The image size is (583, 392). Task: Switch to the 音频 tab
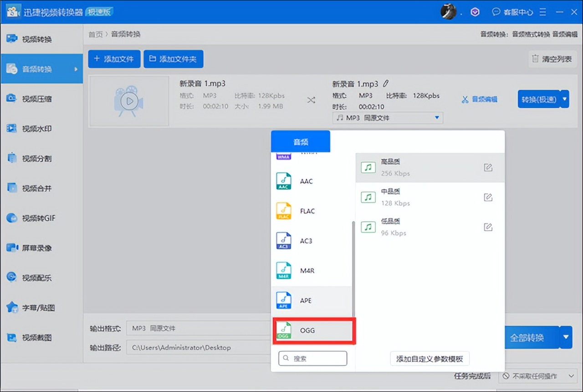pos(300,141)
